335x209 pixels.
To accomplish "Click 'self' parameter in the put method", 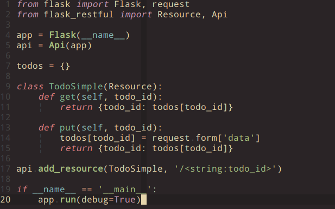I will pyautogui.click(x=92, y=128).
